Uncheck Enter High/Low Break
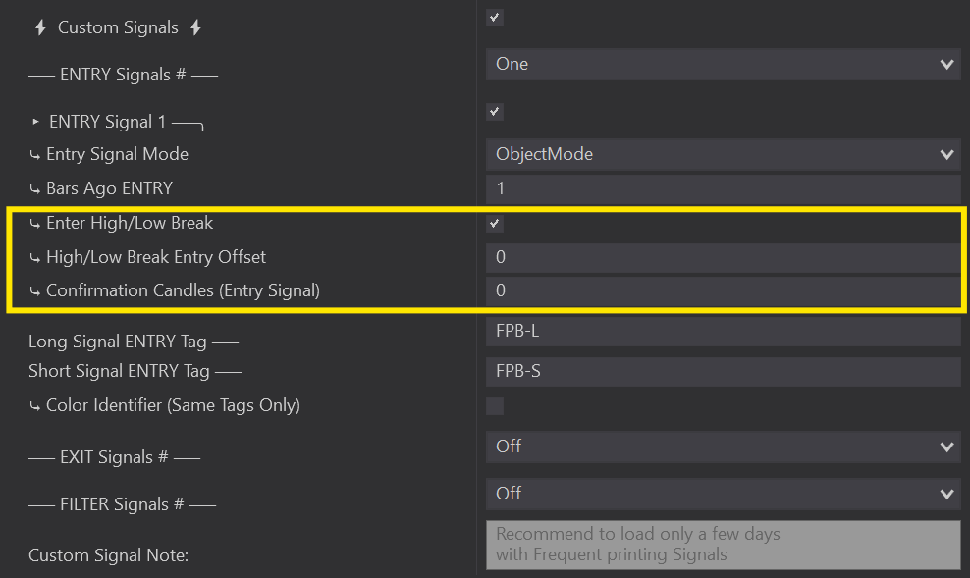The width and height of the screenshot is (970, 578). pos(495,224)
